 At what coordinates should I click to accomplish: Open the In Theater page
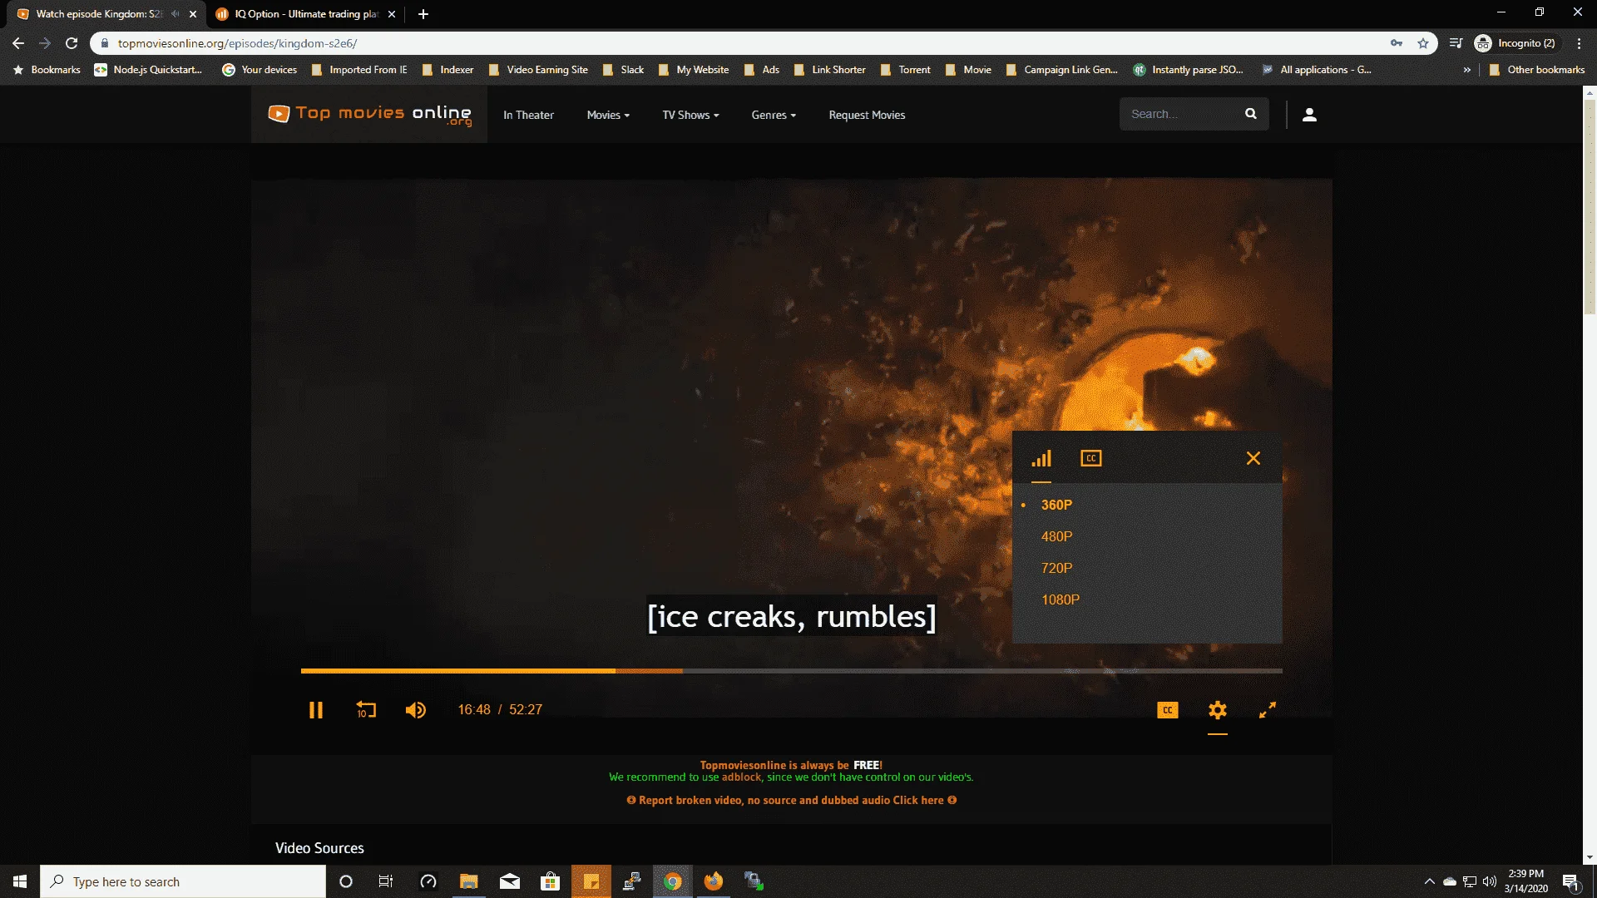click(x=528, y=115)
